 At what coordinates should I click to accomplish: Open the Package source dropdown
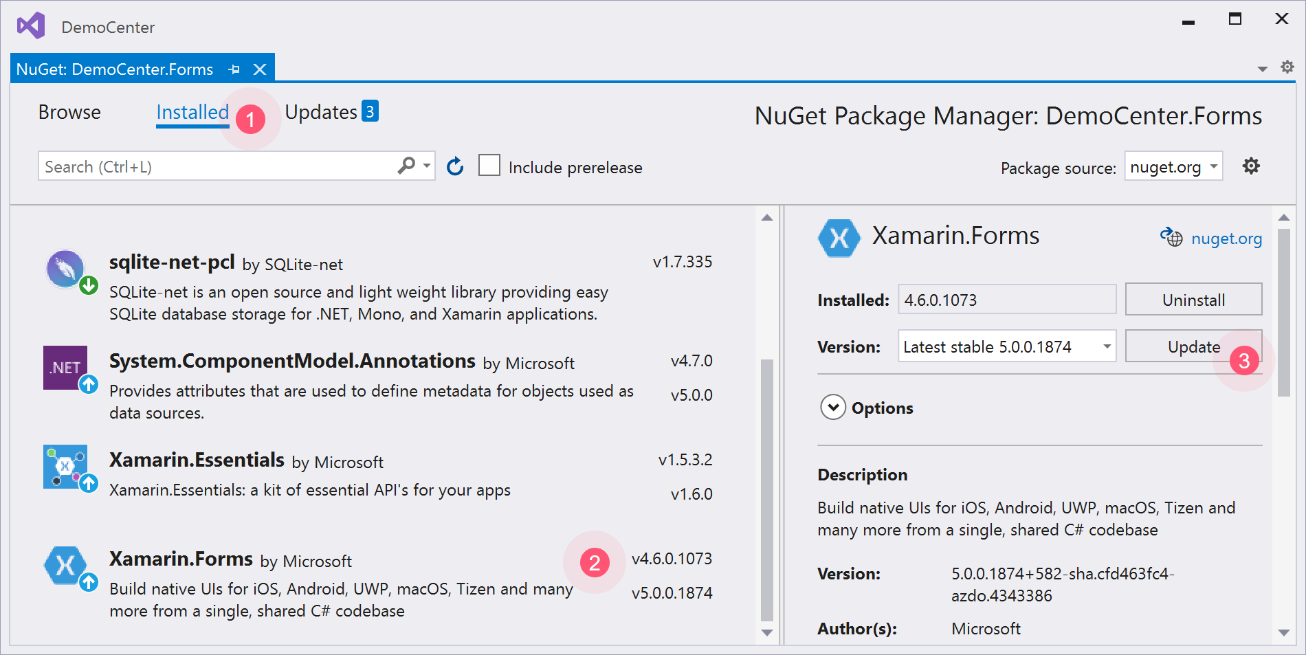(1173, 166)
